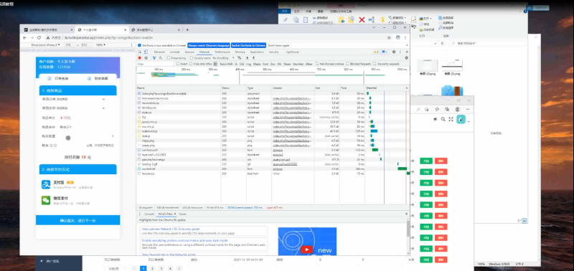
Task: Switch to the Sources tab
Action: tap(189, 52)
